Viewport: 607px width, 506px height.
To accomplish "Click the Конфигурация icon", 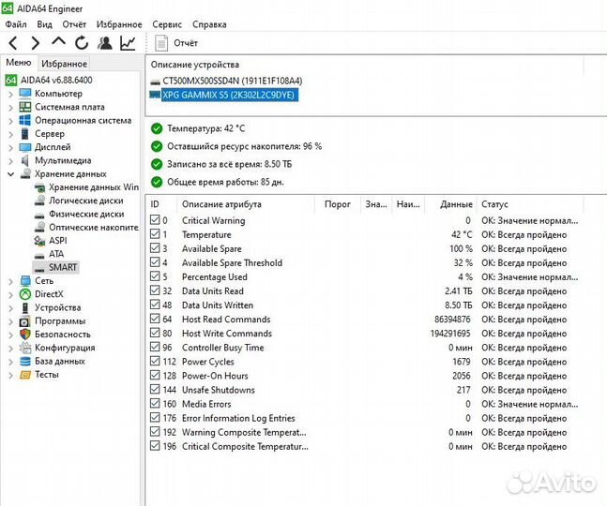I will (x=25, y=348).
